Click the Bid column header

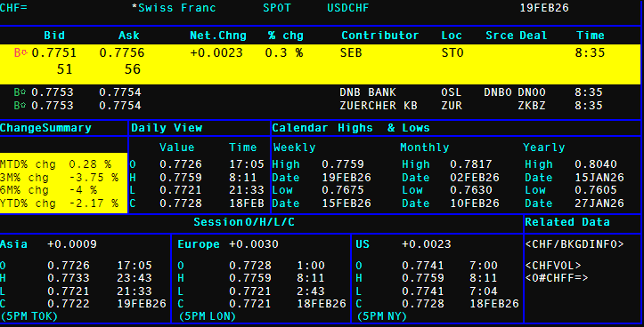click(54, 36)
